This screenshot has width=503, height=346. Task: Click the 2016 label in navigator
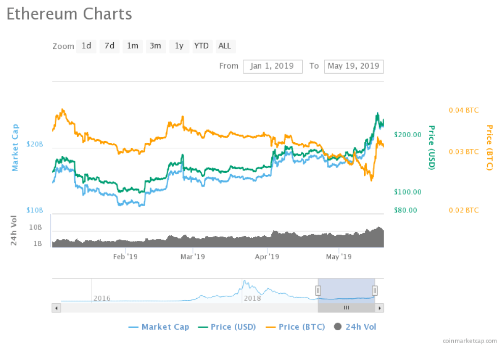pyautogui.click(x=102, y=298)
